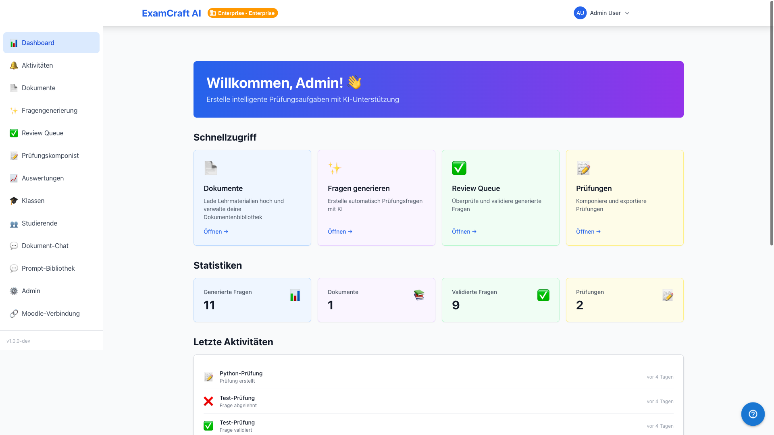Go to Aktivitäten in the sidebar

51,65
